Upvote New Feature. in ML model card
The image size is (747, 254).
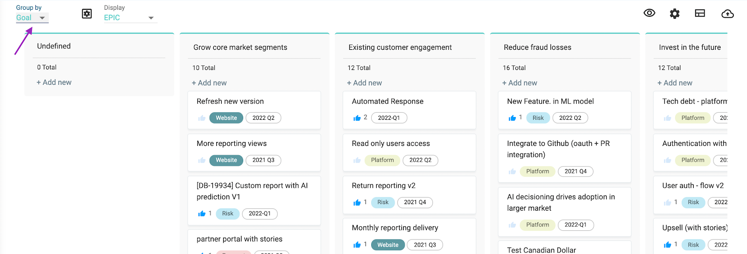(x=512, y=118)
